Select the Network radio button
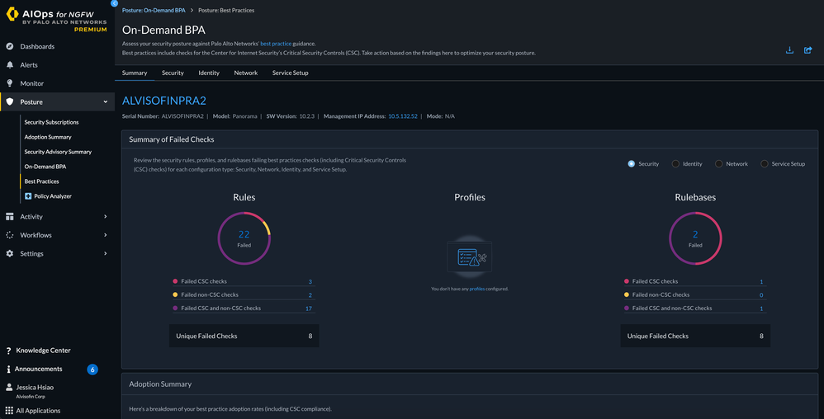 [719, 164]
